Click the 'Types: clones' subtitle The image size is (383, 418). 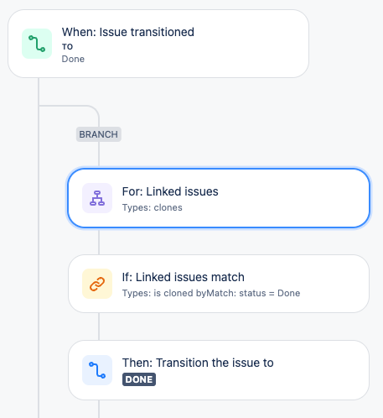(x=153, y=207)
